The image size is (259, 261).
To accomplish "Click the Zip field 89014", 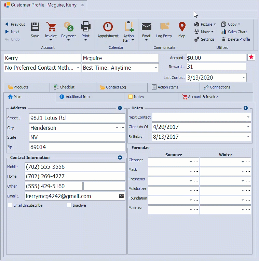I will pos(77,147).
